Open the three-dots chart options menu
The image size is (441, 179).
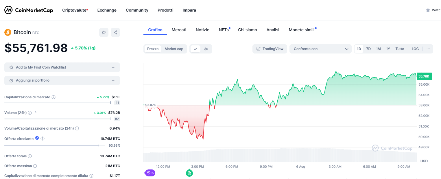428,49
